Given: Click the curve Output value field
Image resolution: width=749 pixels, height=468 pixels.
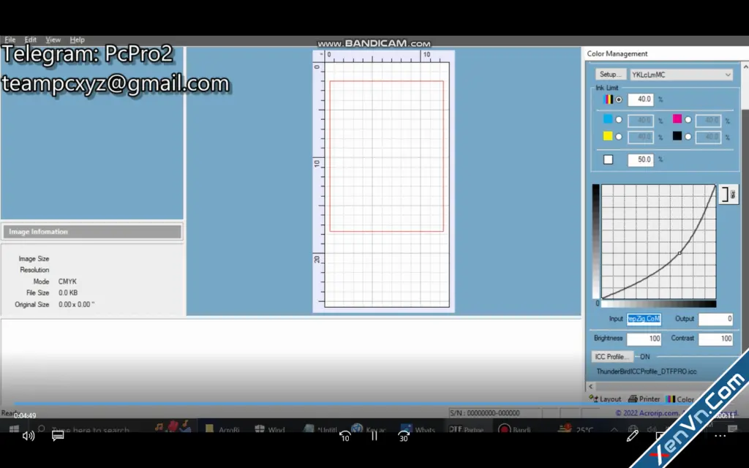Looking at the screenshot, I should click(715, 319).
